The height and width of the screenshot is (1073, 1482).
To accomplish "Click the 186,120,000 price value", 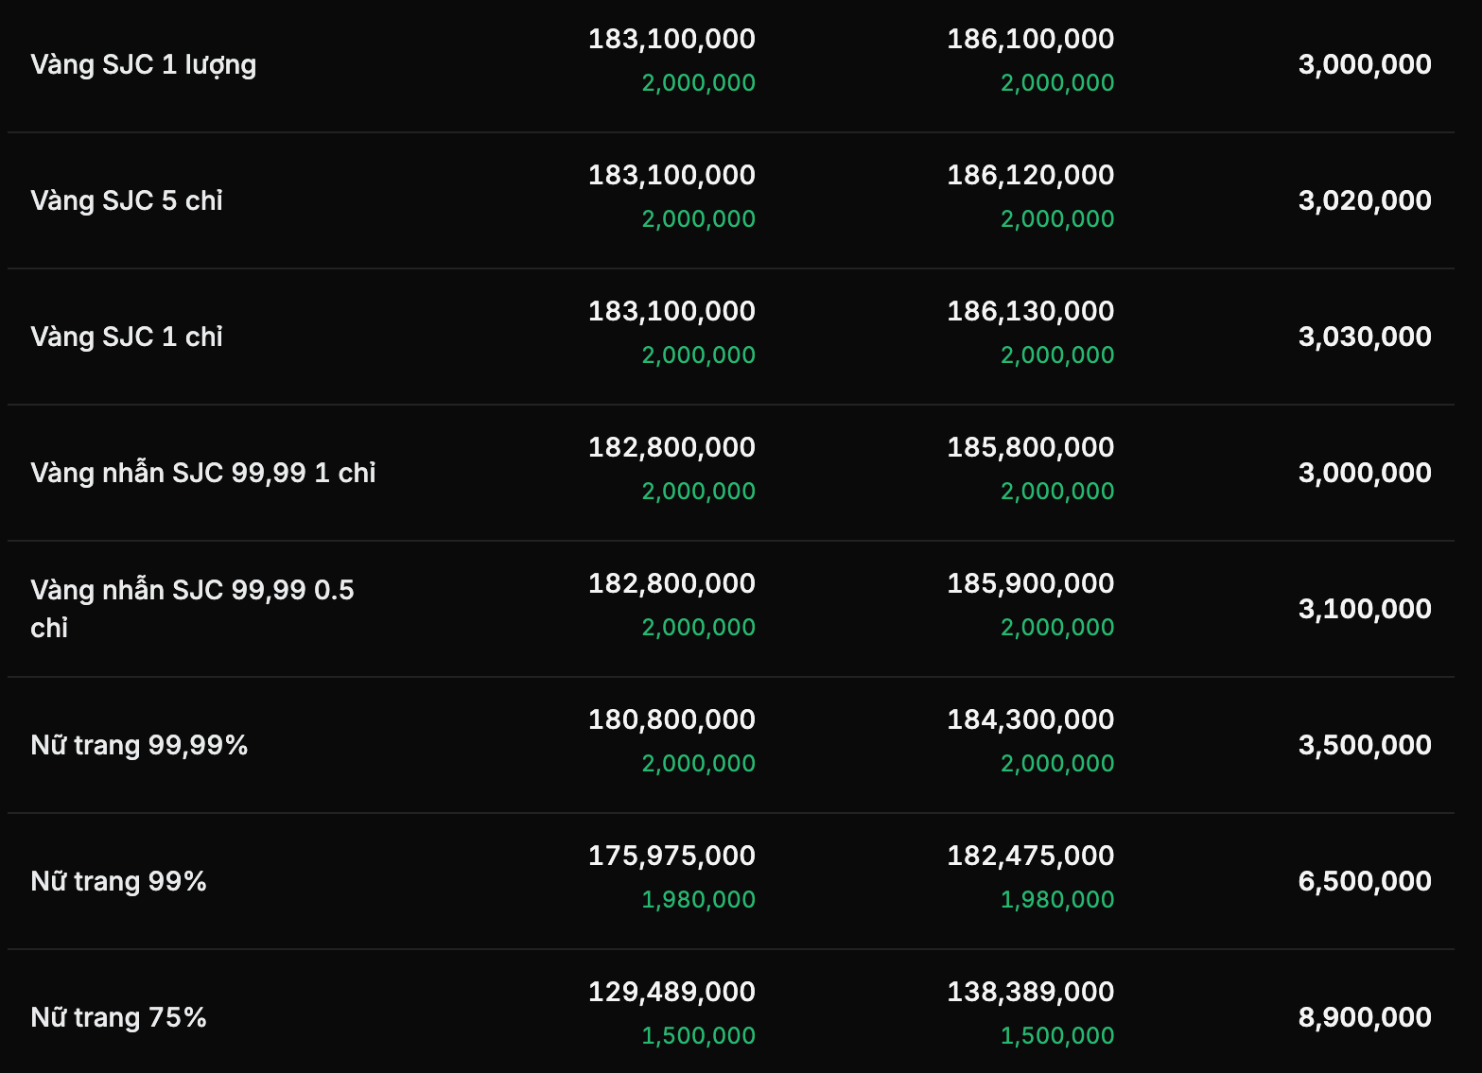I will pyautogui.click(x=1030, y=175).
